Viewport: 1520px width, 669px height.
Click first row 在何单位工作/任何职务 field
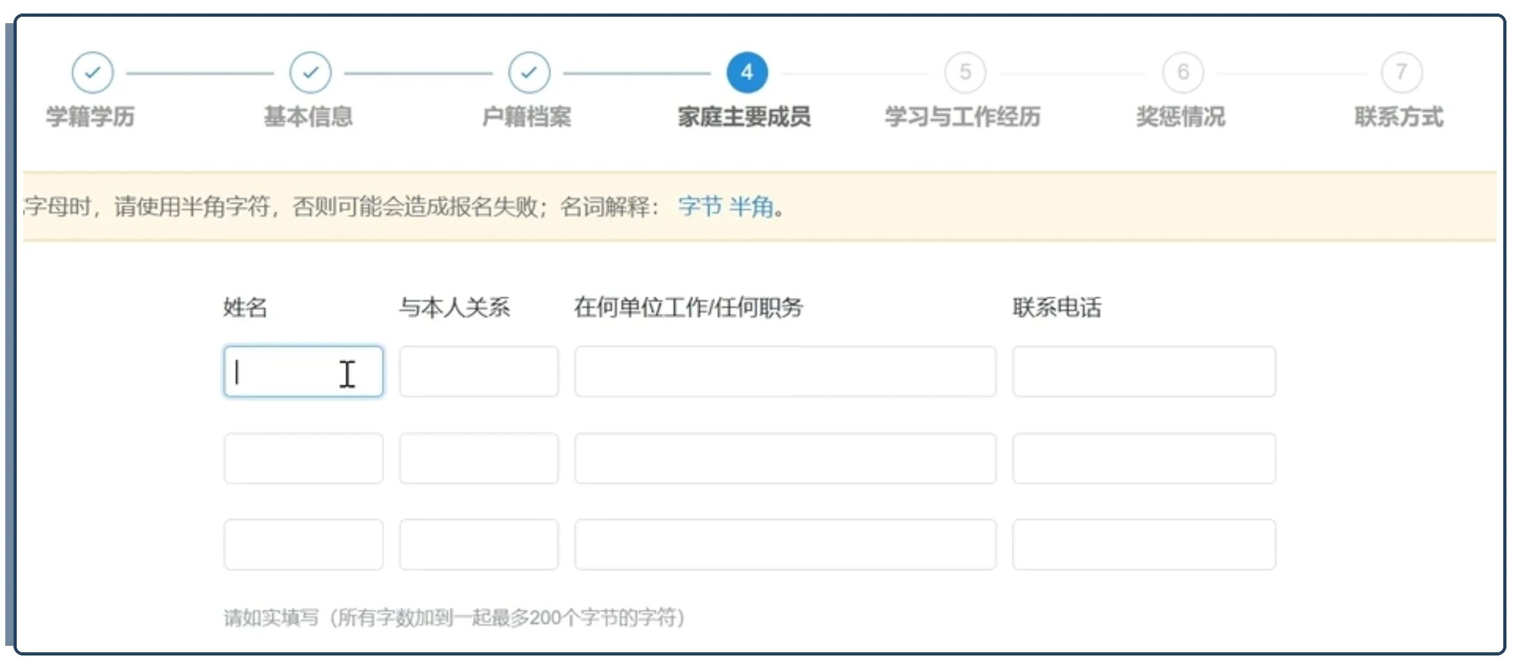[785, 372]
